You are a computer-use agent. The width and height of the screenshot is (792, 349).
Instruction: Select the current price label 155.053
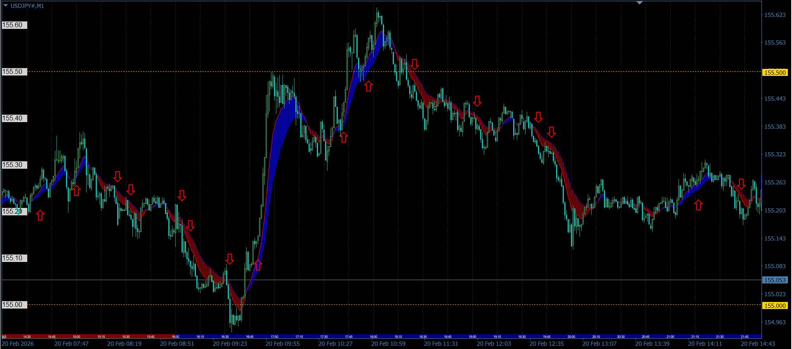(x=775, y=280)
